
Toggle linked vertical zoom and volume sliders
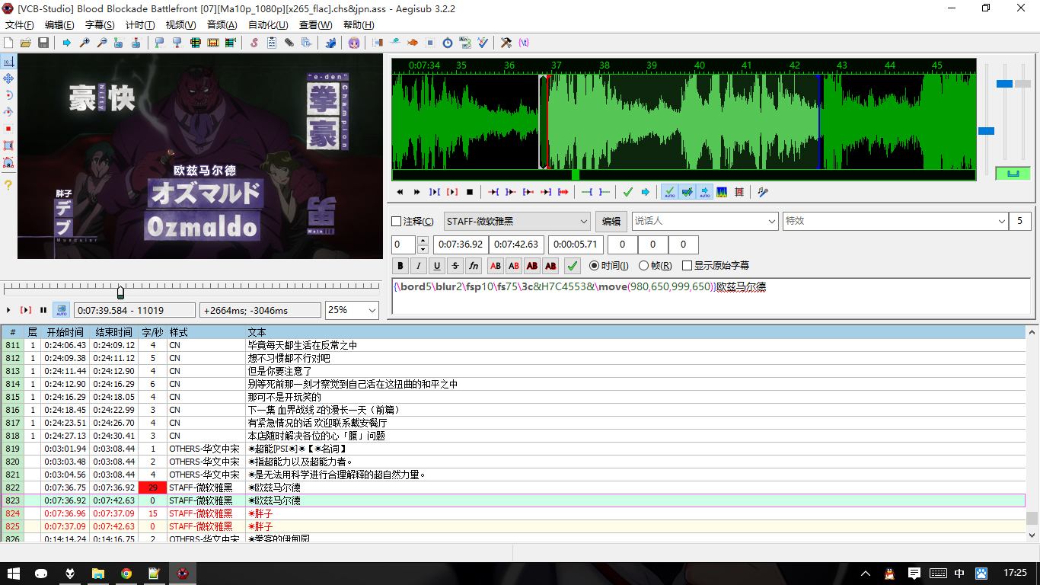pos(1013,173)
